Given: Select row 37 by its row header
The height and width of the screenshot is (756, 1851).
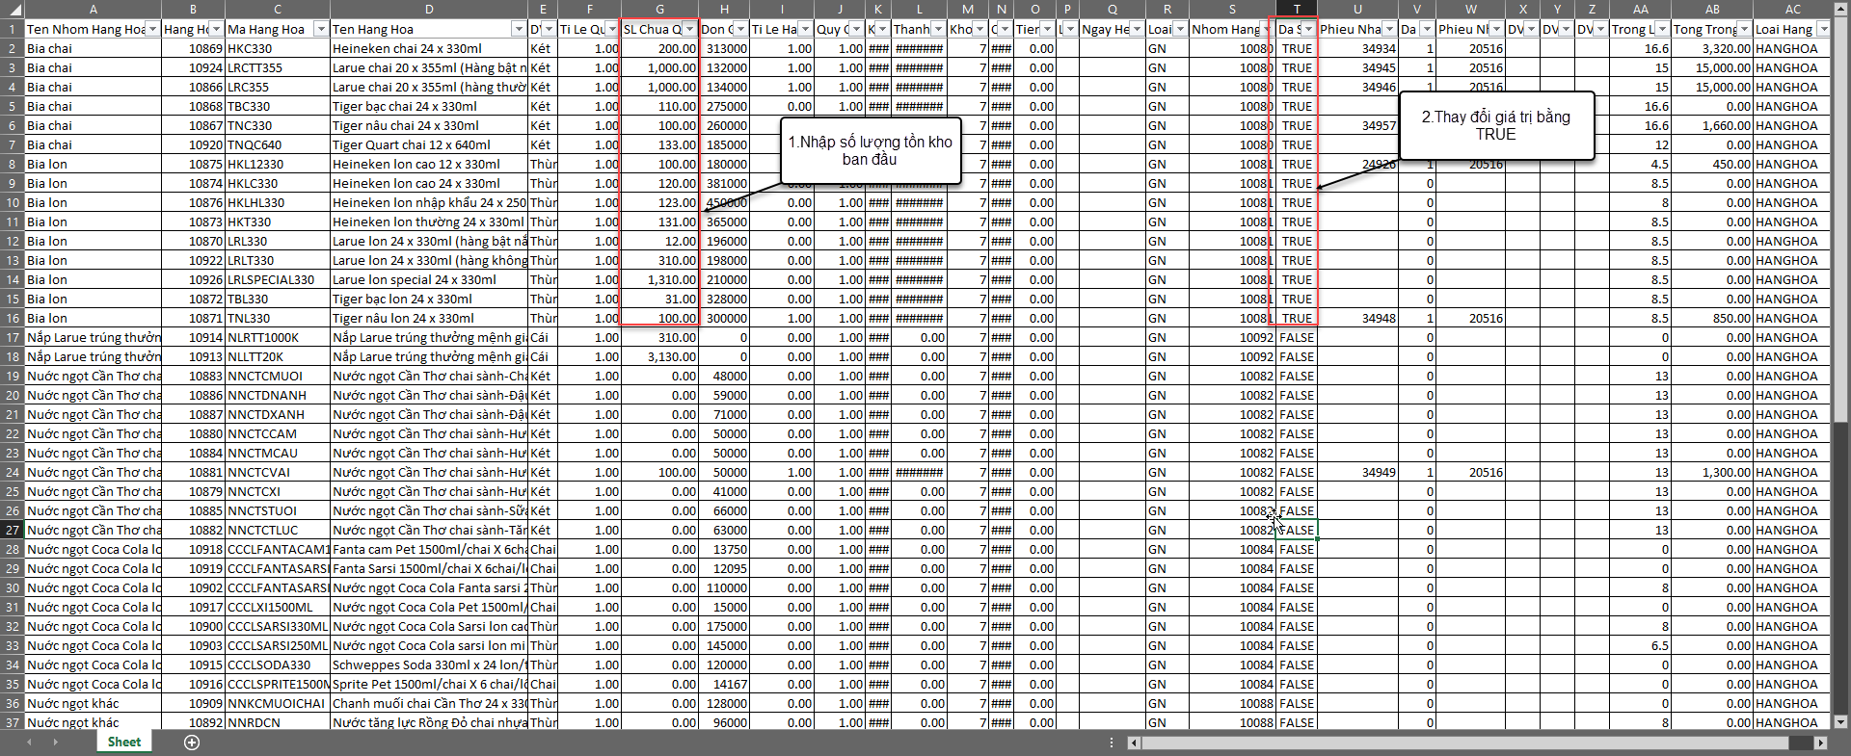Looking at the screenshot, I should coord(13,722).
